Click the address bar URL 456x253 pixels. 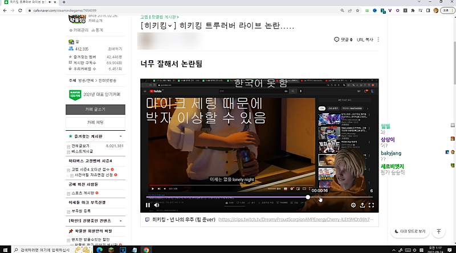click(x=64, y=10)
